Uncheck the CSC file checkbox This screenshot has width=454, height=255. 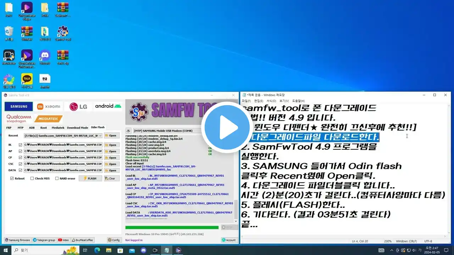pyautogui.click(x=20, y=164)
